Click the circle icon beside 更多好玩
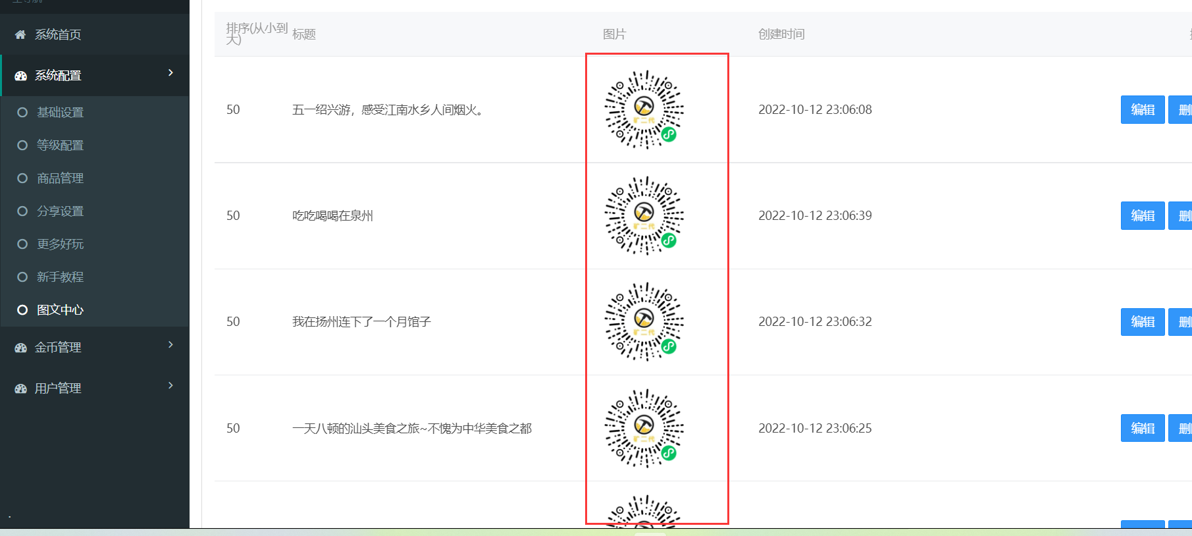 [x=22, y=244]
